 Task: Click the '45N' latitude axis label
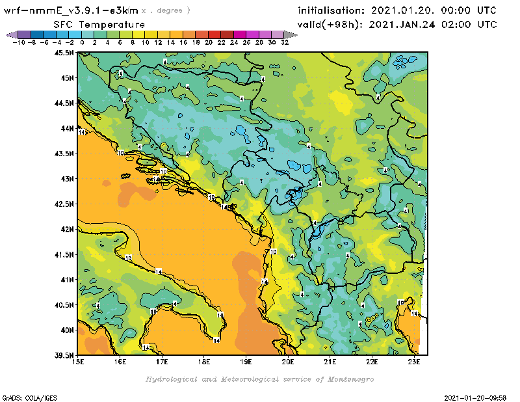point(67,77)
